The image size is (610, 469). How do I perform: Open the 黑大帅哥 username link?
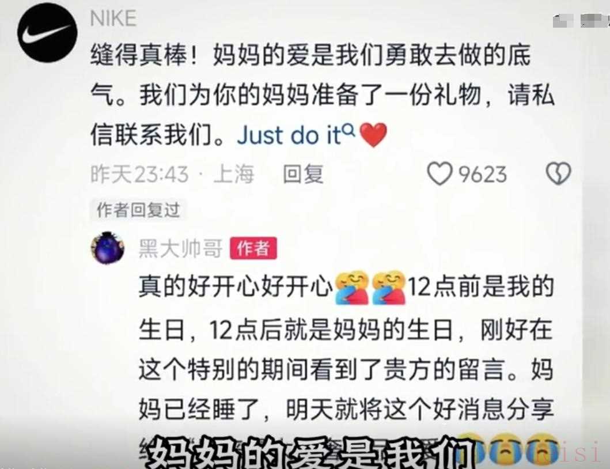coord(180,248)
